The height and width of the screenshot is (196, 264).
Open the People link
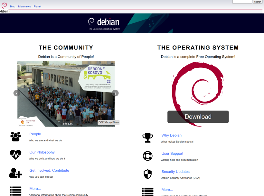35,134
